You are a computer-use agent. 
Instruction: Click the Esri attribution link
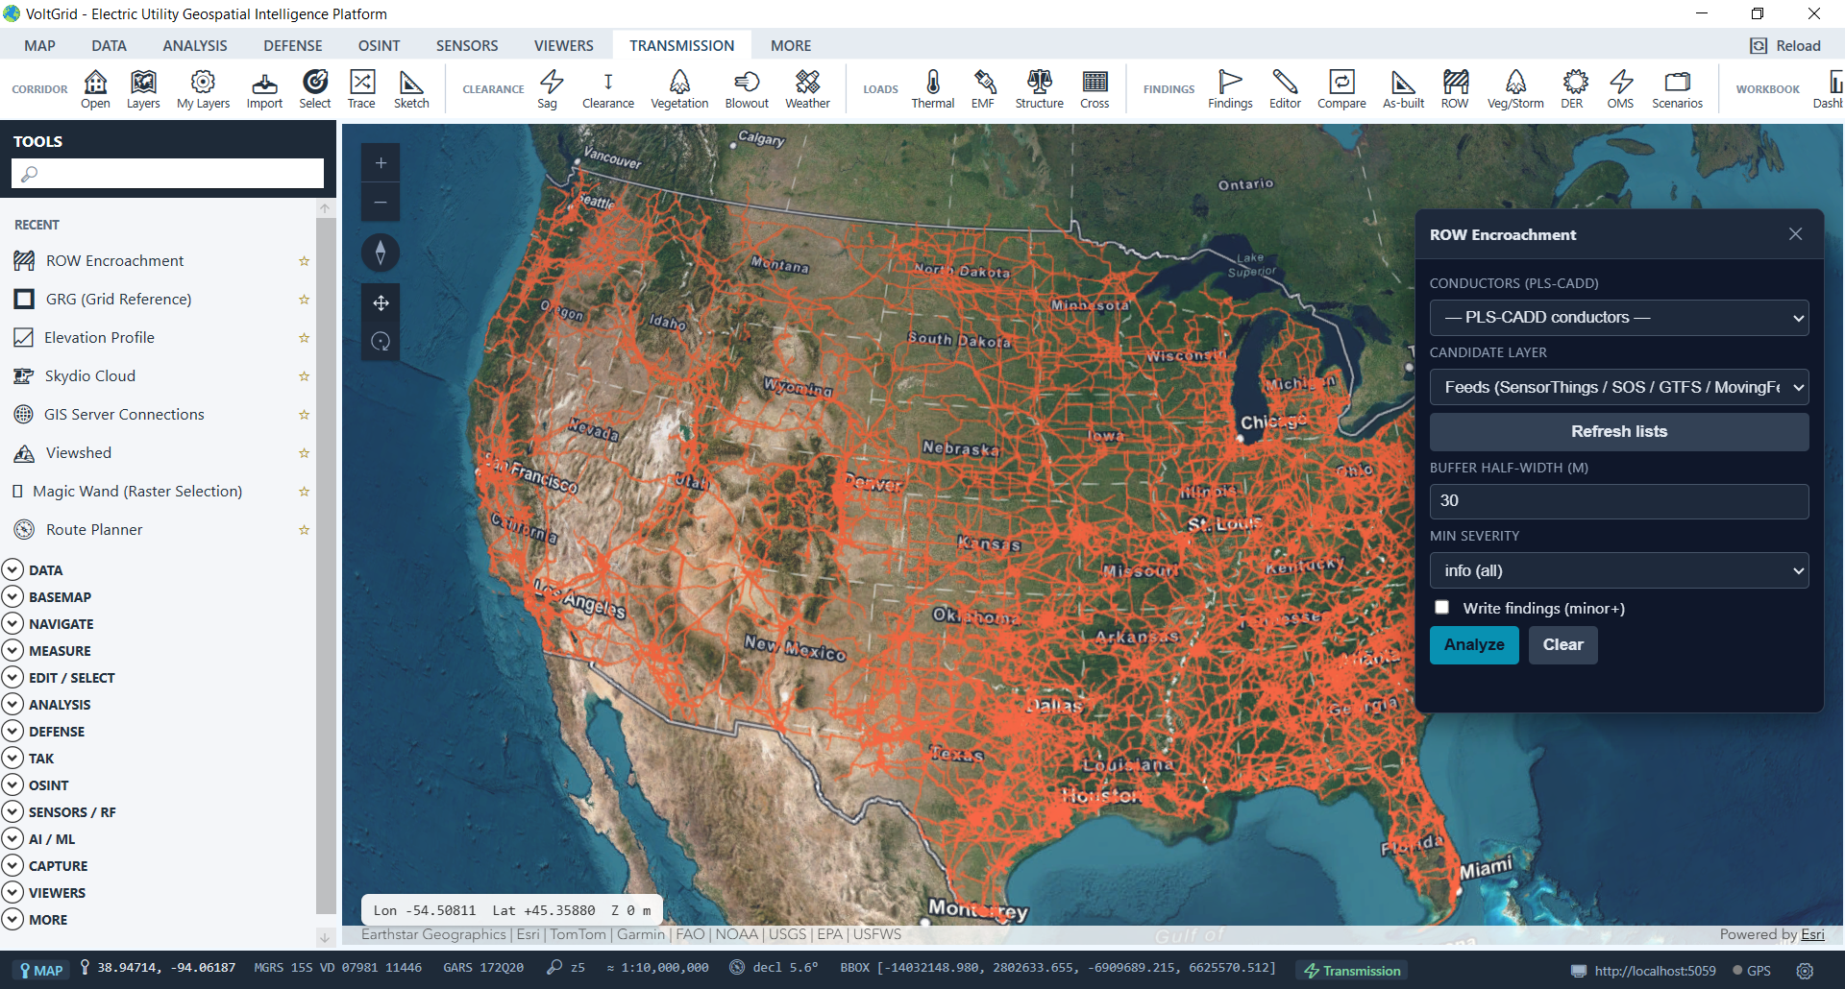point(1812,934)
